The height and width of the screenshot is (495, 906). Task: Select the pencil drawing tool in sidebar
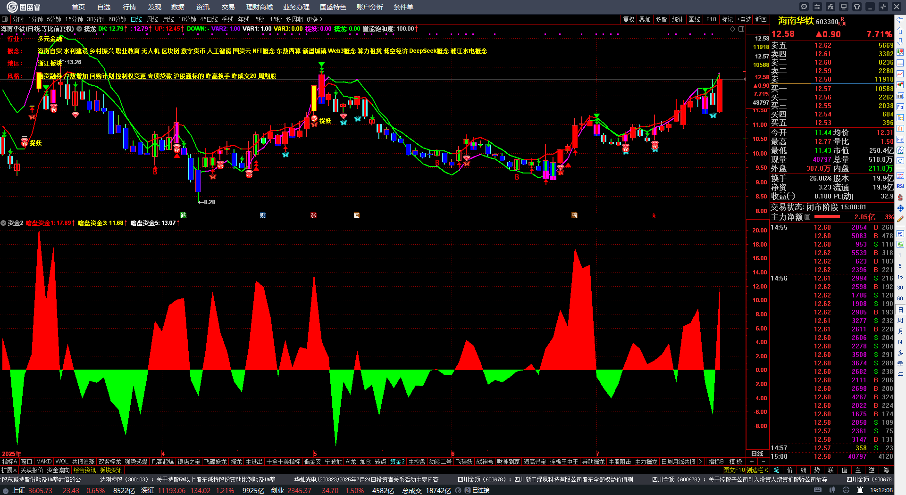tap(900, 219)
